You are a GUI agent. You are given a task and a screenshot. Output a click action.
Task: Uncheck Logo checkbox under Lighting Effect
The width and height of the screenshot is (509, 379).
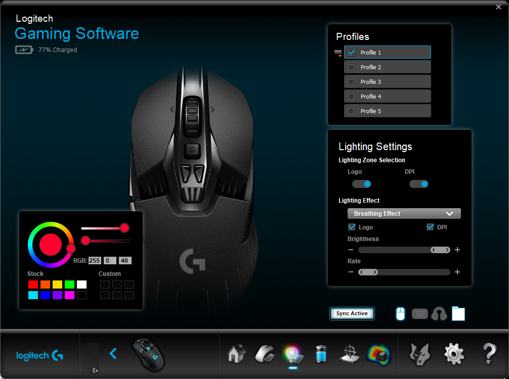pyautogui.click(x=352, y=227)
